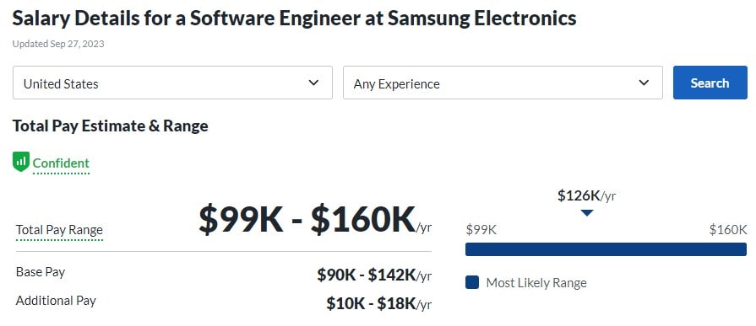The width and height of the screenshot is (756, 326).
Task: Click the chevron in the Any Experience selector
Action: (x=644, y=83)
